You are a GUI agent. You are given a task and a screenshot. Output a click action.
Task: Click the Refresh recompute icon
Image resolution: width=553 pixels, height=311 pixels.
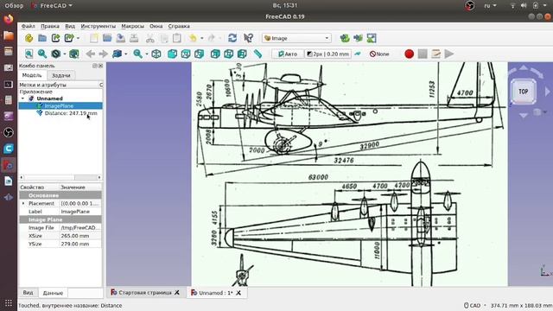[x=232, y=38]
